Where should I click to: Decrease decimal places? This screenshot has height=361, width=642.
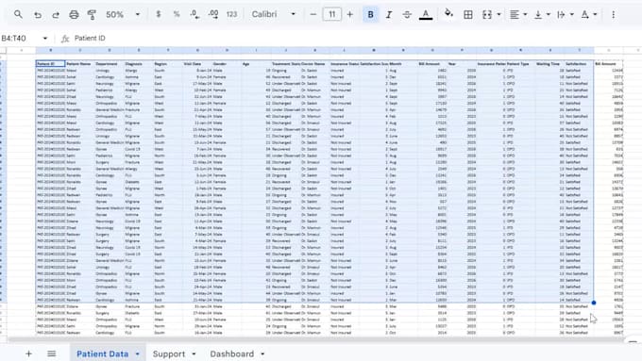pos(194,14)
